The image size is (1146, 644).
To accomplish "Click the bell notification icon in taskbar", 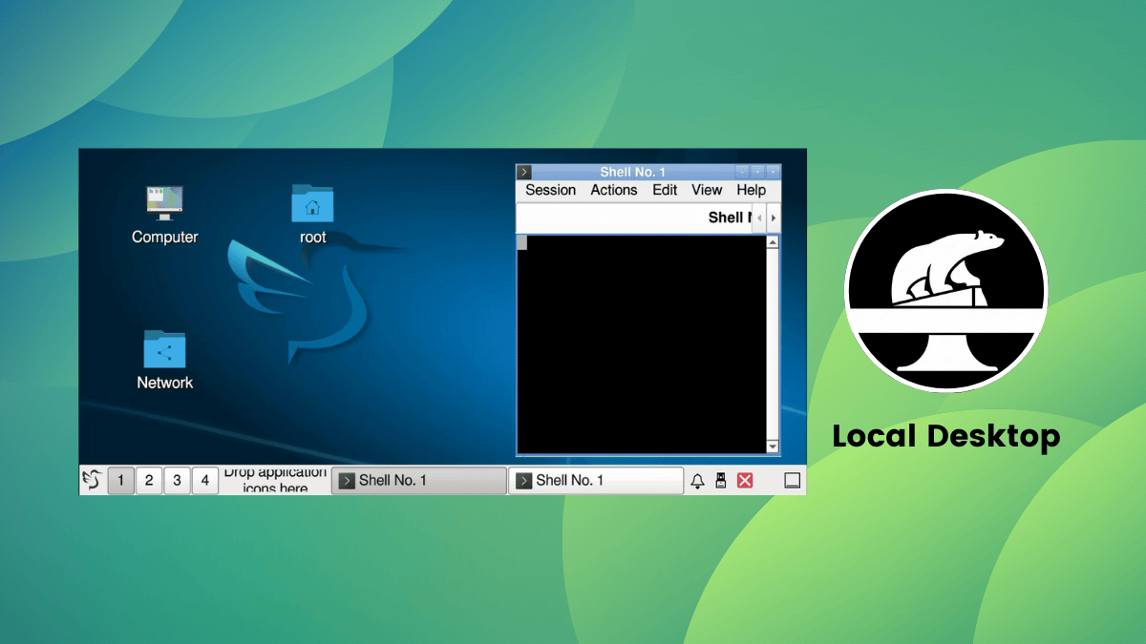I will click(x=697, y=480).
